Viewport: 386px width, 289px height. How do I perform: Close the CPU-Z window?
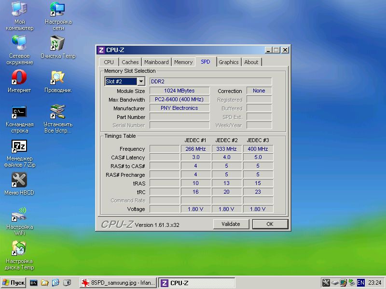pyautogui.click(x=285, y=50)
